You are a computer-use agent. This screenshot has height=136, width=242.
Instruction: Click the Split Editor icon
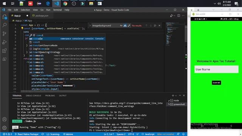pos(178,15)
